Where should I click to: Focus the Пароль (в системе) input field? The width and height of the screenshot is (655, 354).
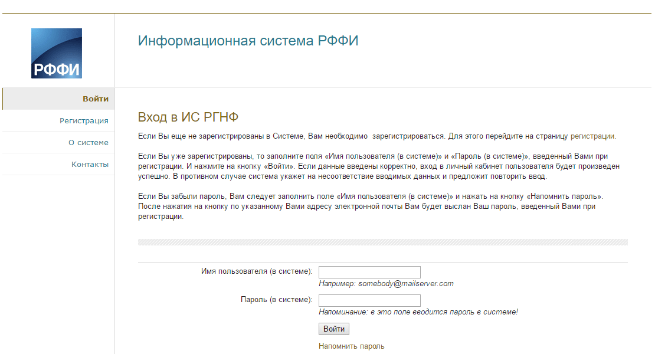pos(369,300)
